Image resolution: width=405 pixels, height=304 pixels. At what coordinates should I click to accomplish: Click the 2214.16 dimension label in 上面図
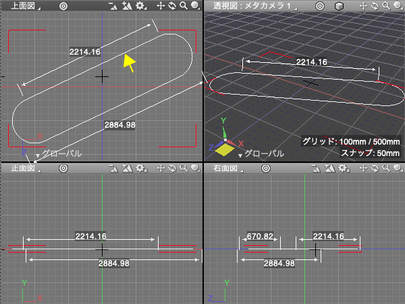[x=85, y=52]
